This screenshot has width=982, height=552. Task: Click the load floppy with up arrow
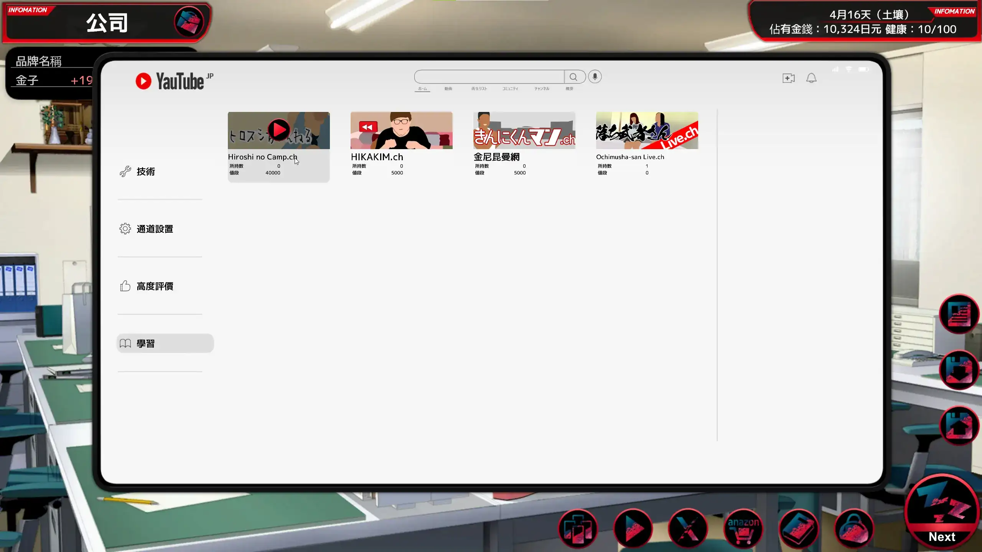(x=959, y=426)
